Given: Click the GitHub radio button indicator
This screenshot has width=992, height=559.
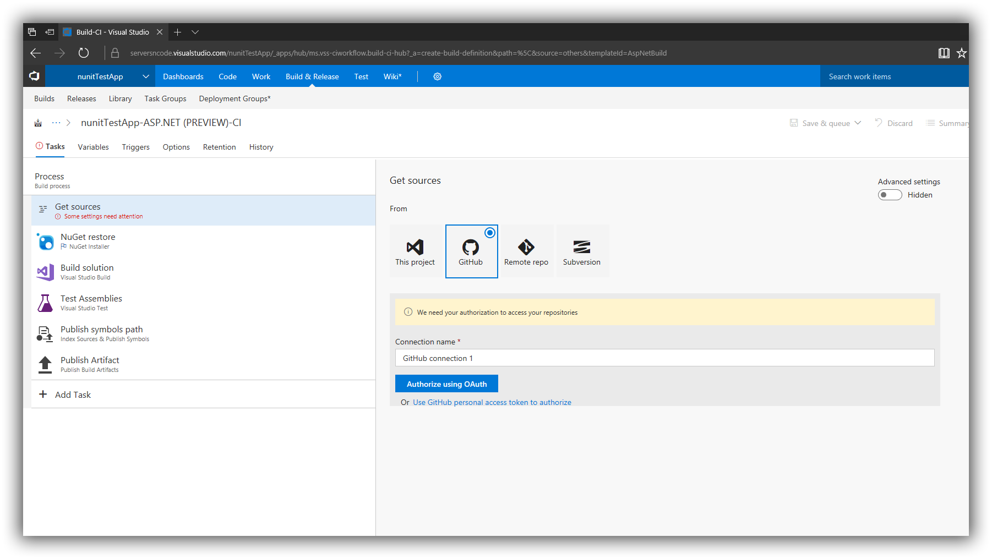Looking at the screenshot, I should click(489, 233).
